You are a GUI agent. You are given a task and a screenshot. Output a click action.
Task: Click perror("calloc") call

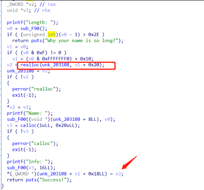pyautogui.click(x=35, y=144)
